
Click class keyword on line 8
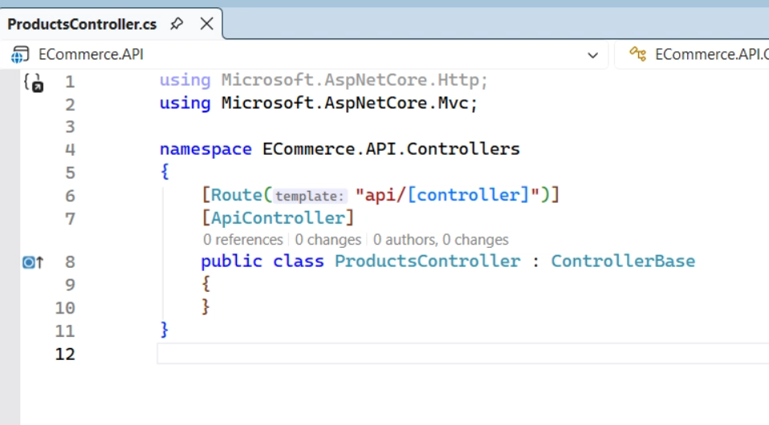pyautogui.click(x=299, y=261)
